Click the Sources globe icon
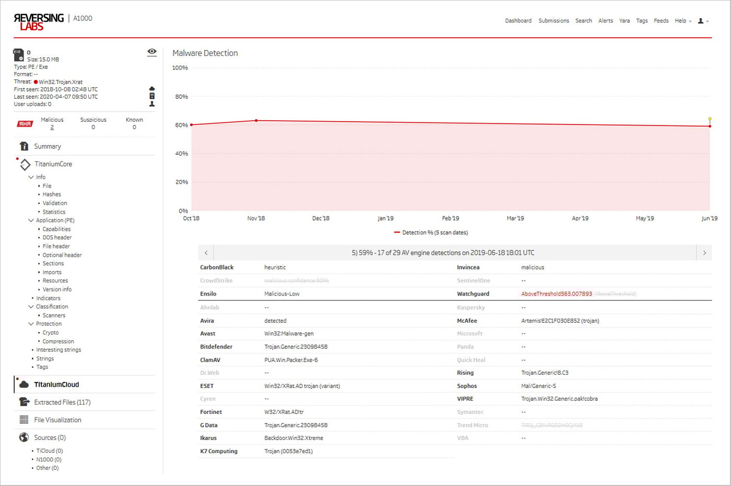This screenshot has height=486, width=731. (x=23, y=437)
